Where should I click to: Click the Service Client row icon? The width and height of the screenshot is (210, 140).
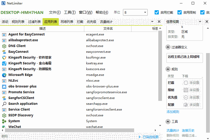[x=4, y=110]
